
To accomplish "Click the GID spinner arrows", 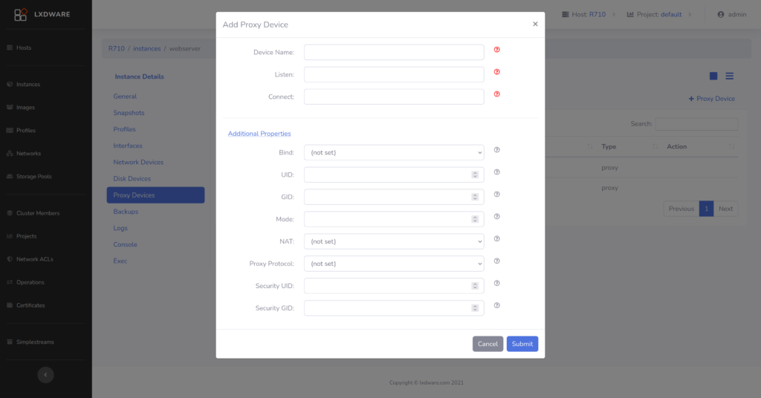I will (x=475, y=197).
